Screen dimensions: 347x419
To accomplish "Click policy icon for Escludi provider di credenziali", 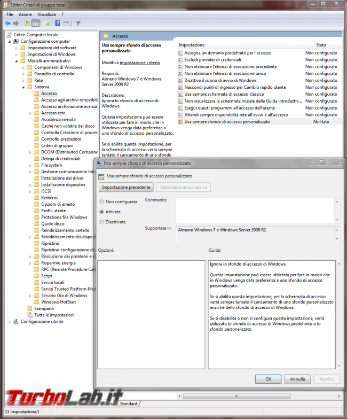I will tap(180, 60).
